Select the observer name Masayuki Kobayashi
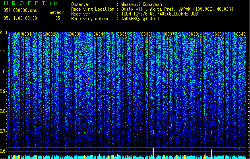This screenshot has width=250, height=159. [143, 4]
